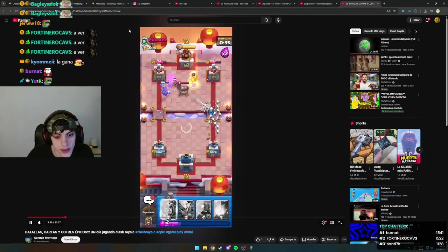Seek along the red video progress bar

186,217
